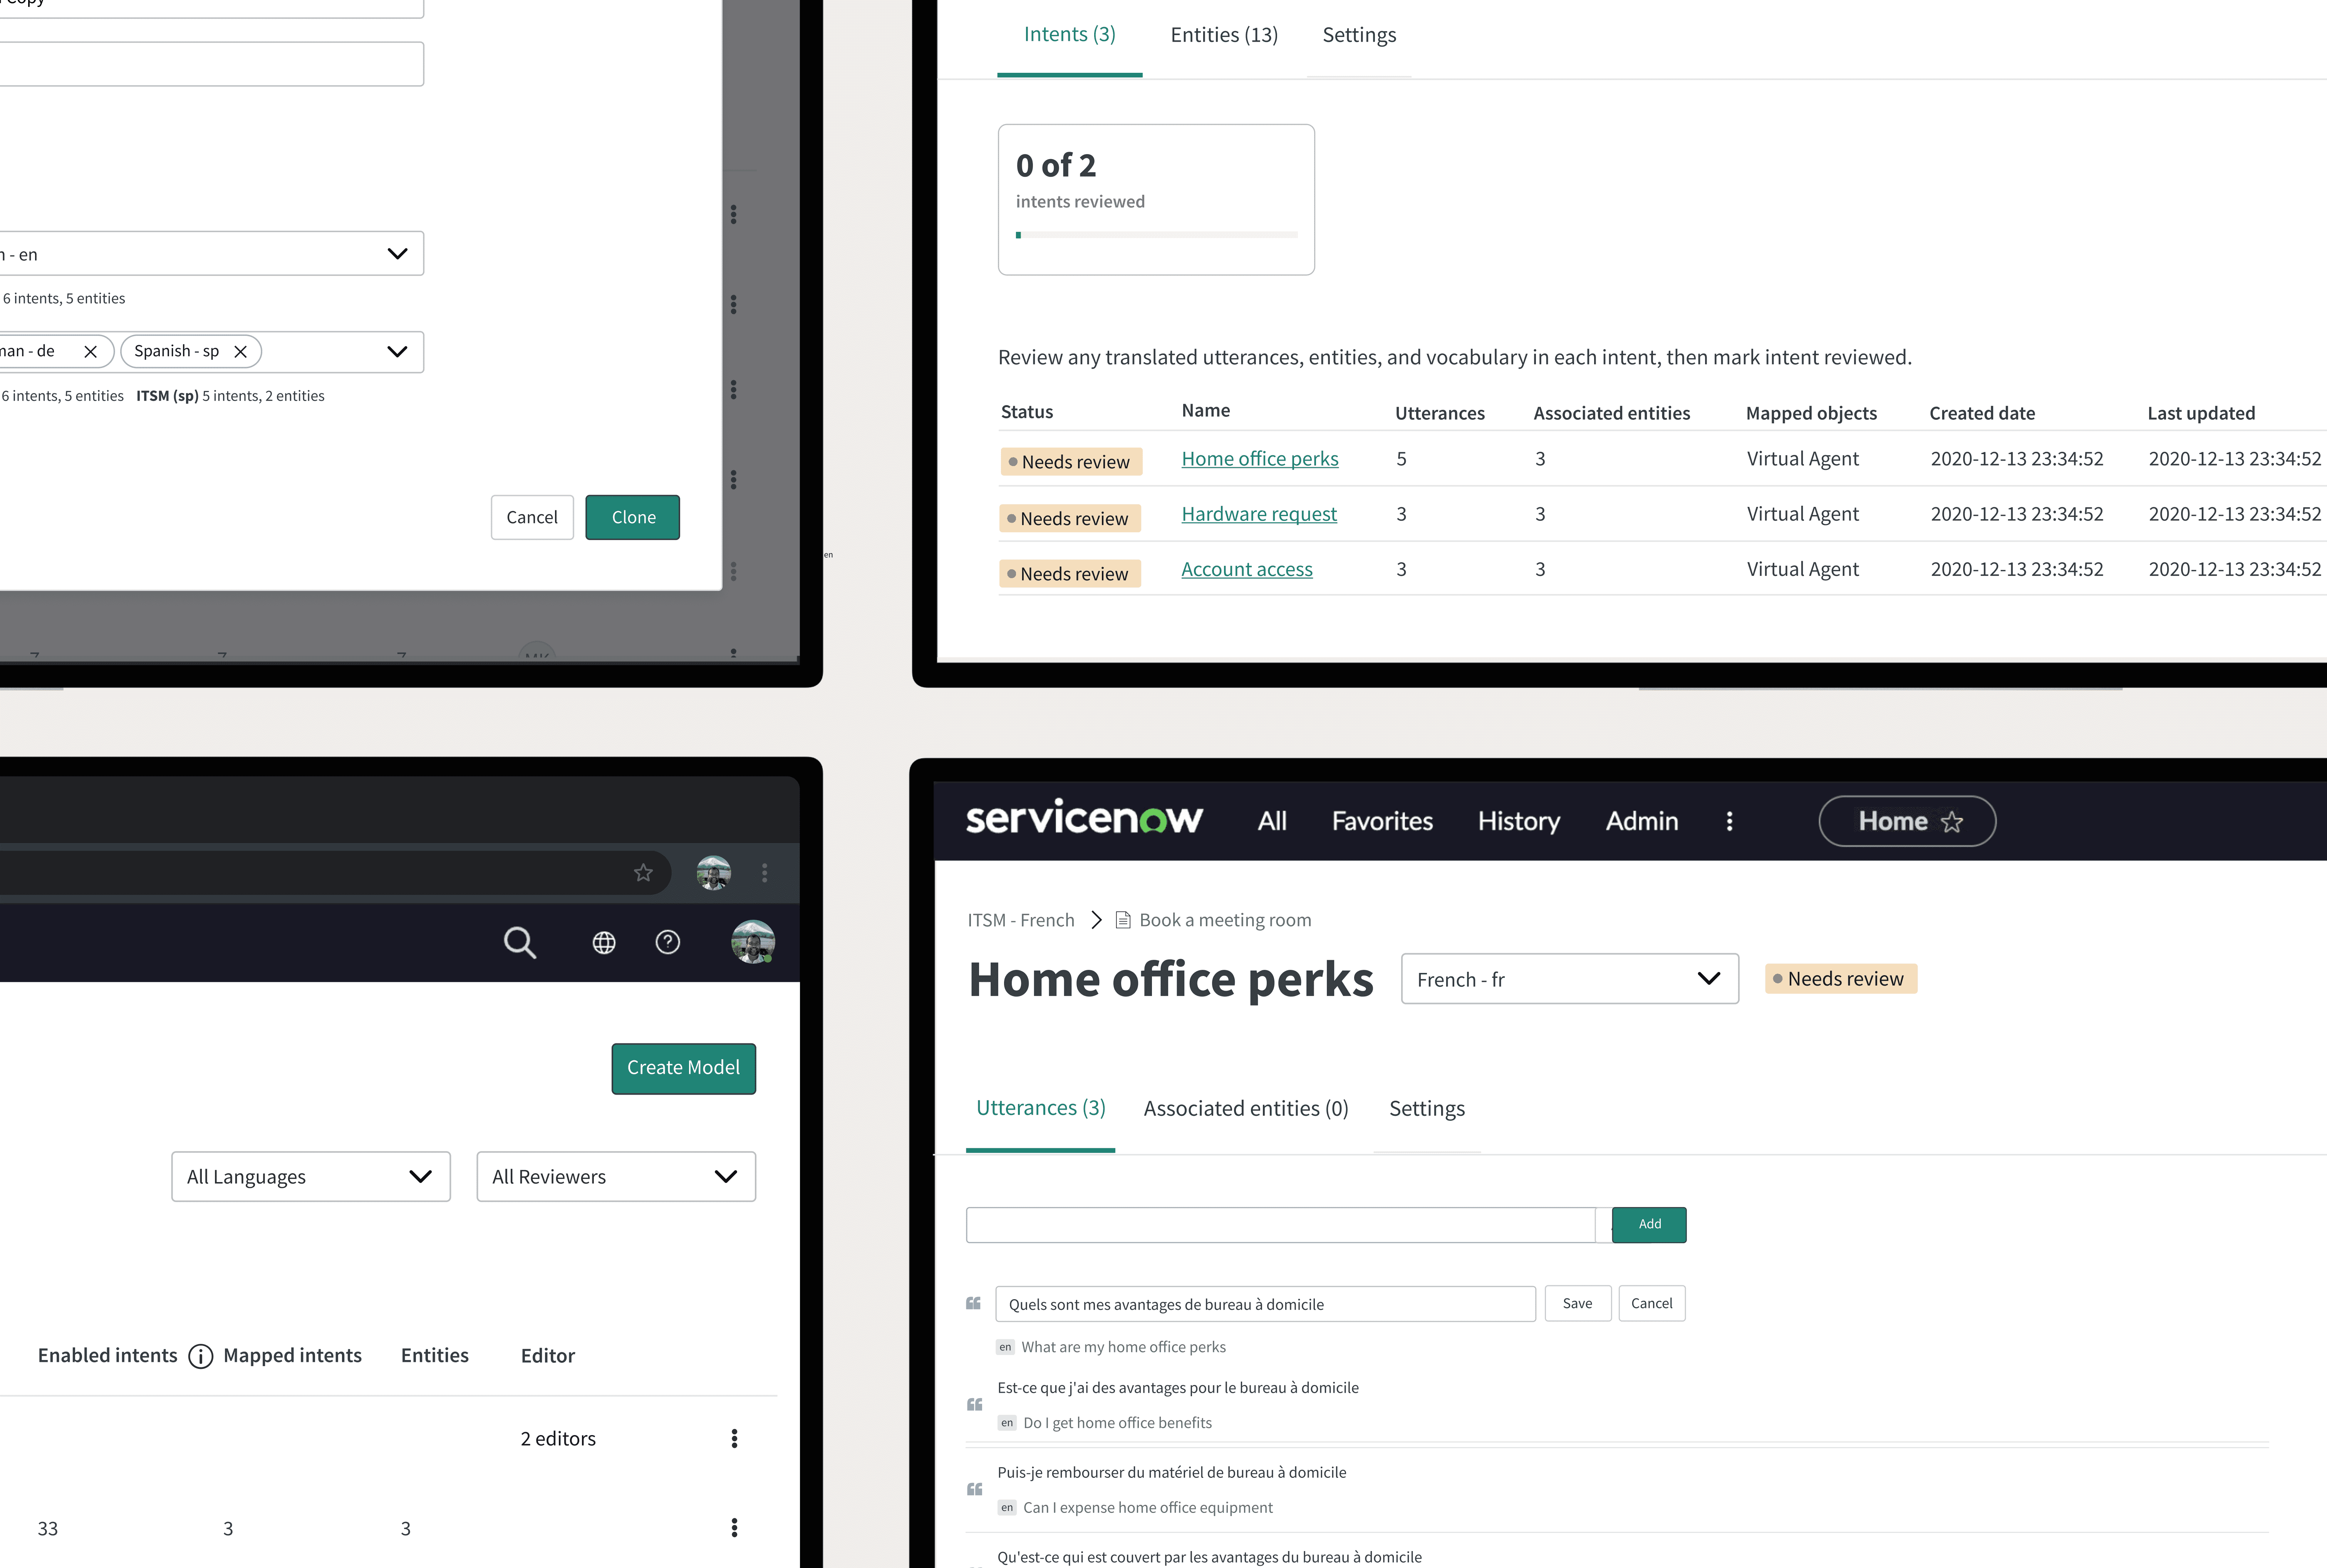Viewport: 2327px width, 1568px height.
Task: Remove the German - de language chip
Action: [x=90, y=352]
